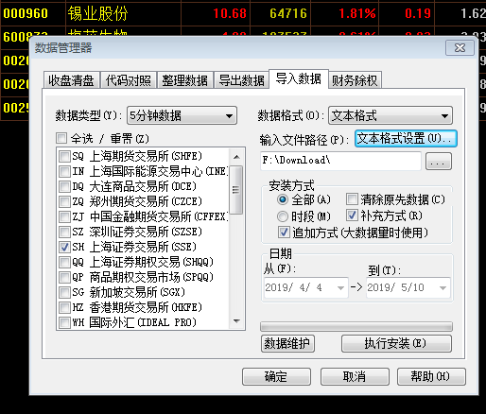Check HZ 香港期货交易所 (HKFE)

pos(64,307)
